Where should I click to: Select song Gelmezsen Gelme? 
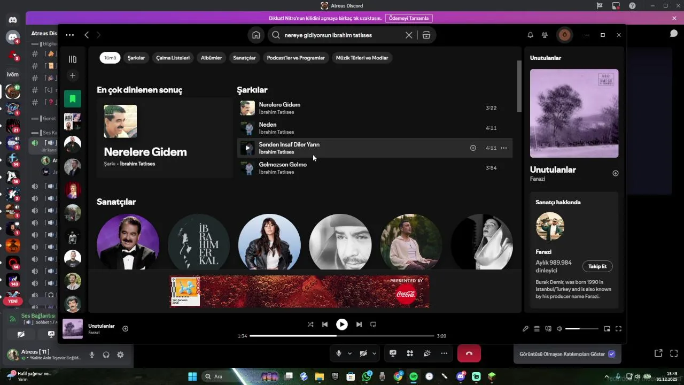point(375,168)
